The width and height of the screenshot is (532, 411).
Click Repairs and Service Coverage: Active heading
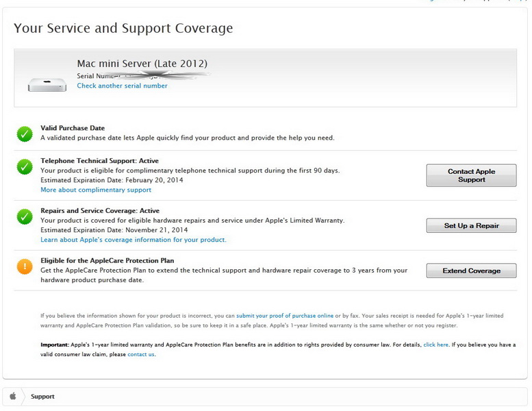click(100, 211)
